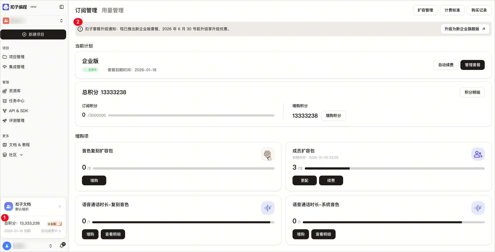Expand the 社区 menu

[x=21, y=155]
